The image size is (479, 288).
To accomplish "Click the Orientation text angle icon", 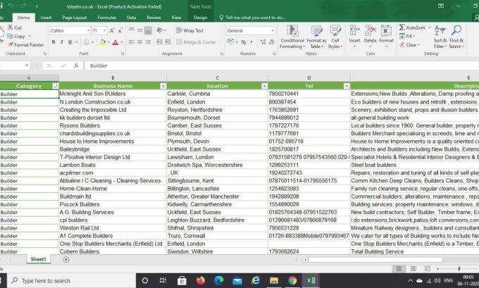I will coord(160,30).
